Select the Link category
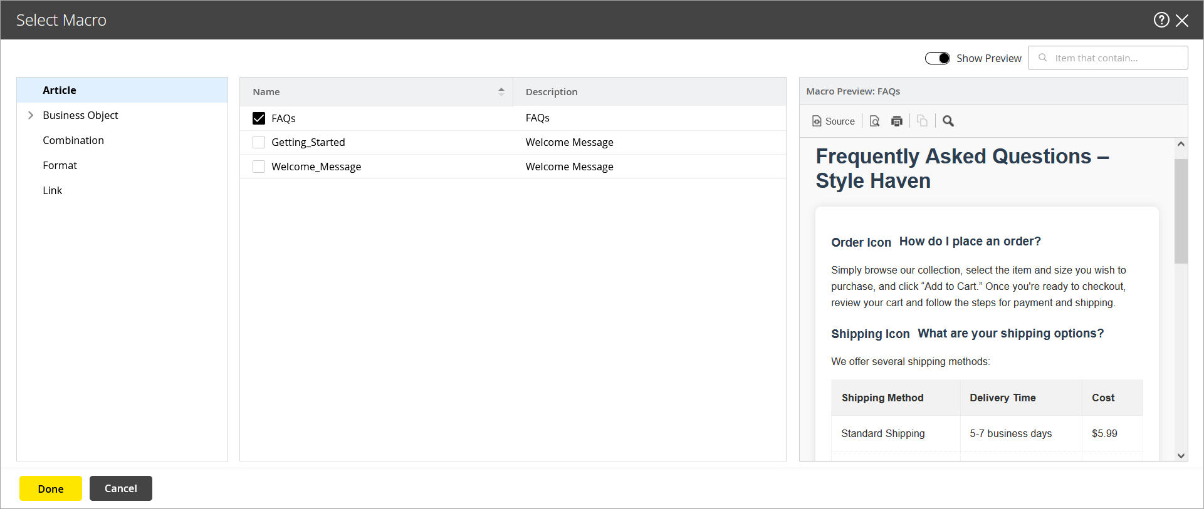 pos(52,190)
